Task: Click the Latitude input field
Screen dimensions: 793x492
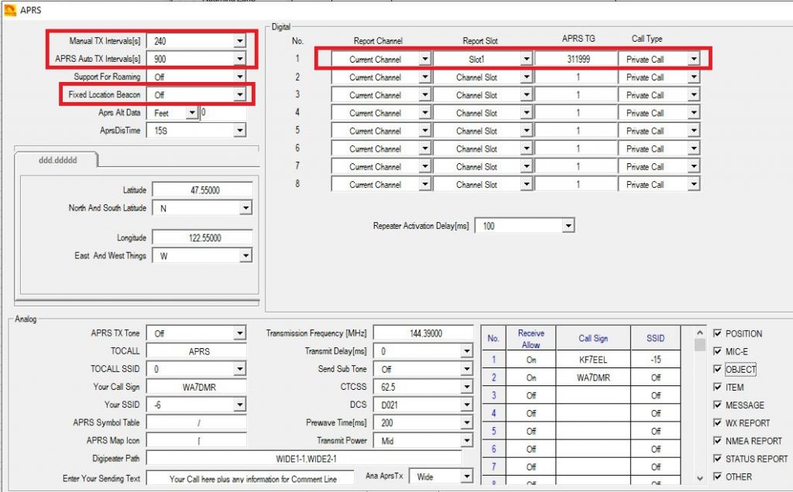Action: (x=202, y=190)
